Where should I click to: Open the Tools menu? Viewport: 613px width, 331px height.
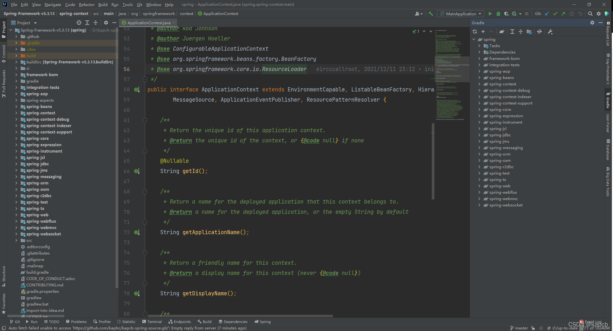pos(127,4)
